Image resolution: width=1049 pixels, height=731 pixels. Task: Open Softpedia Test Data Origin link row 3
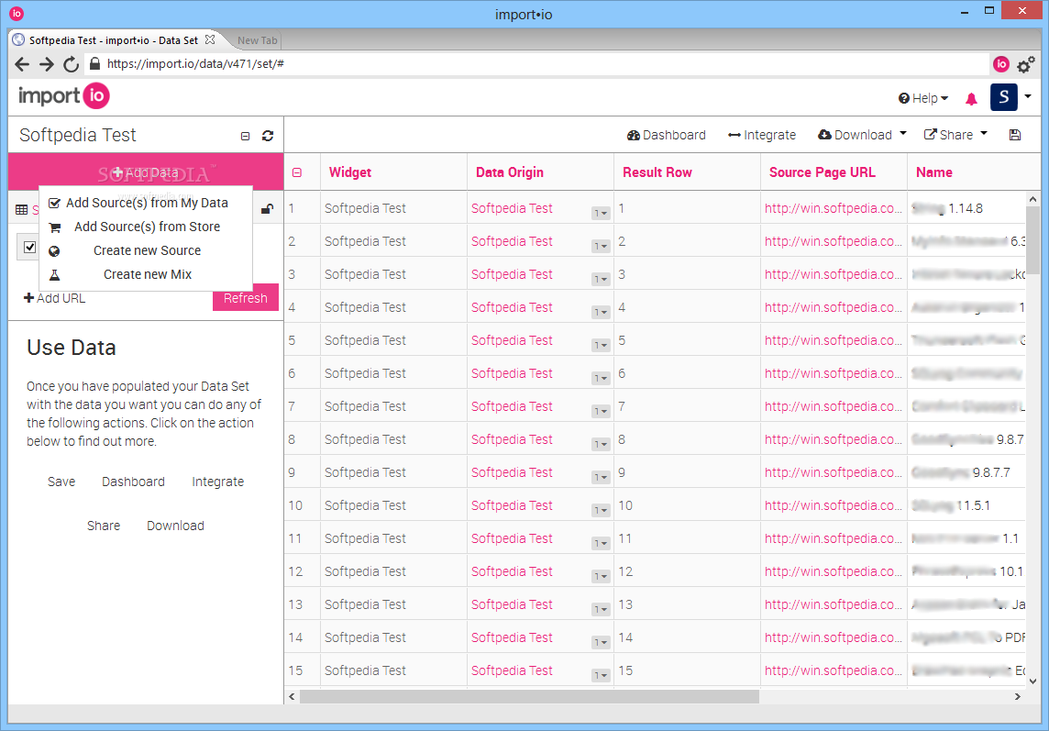tap(512, 274)
